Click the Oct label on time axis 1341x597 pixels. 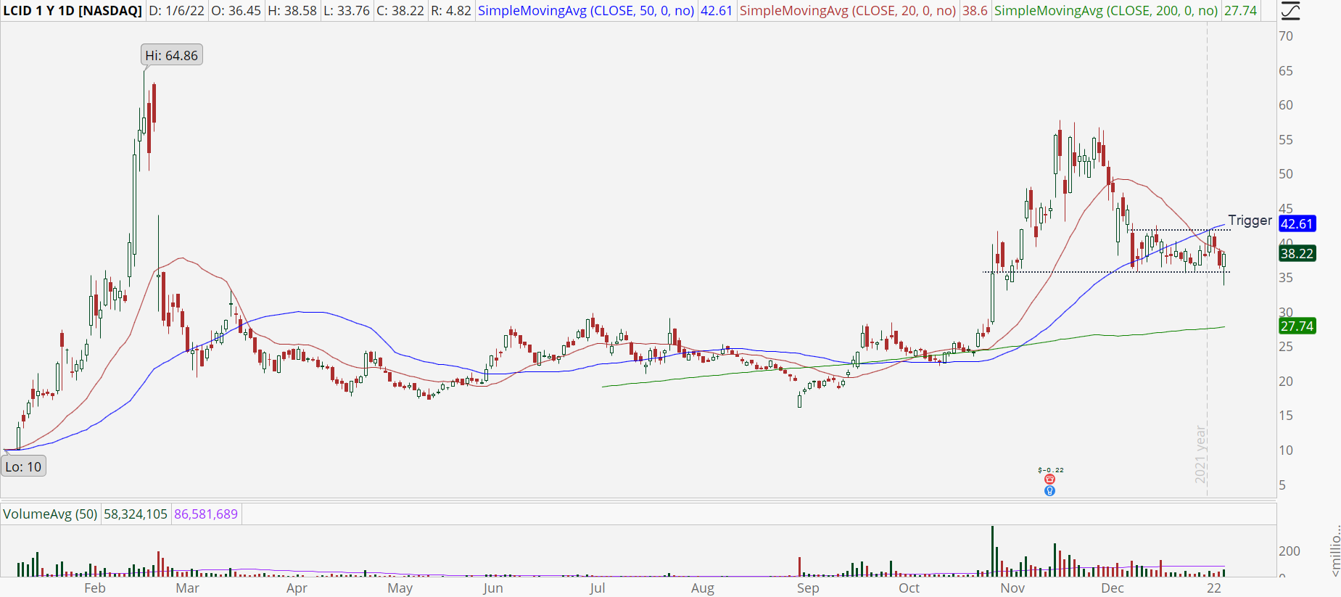coord(909,588)
